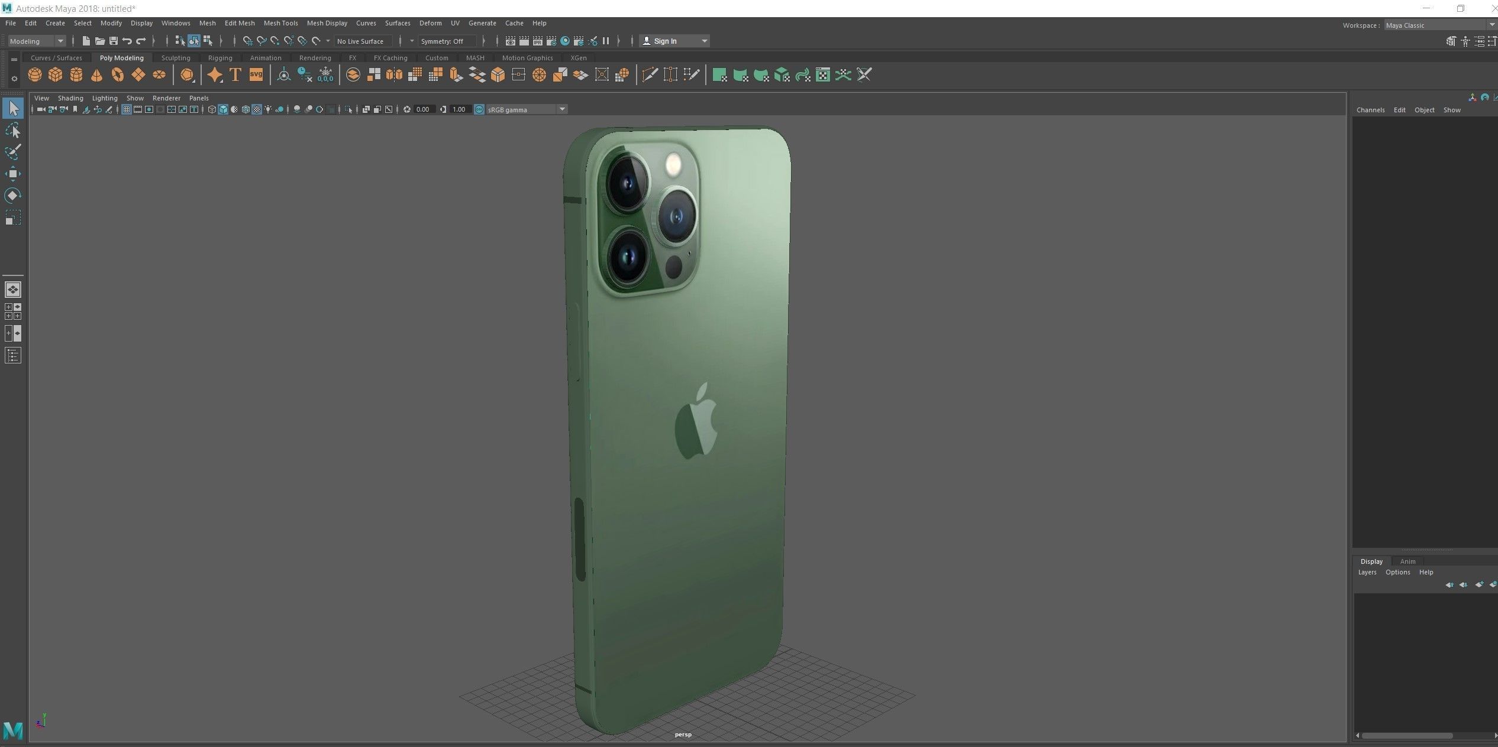The width and height of the screenshot is (1498, 747).
Task: Switch to the Sculpting shelf tab
Action: [176, 58]
